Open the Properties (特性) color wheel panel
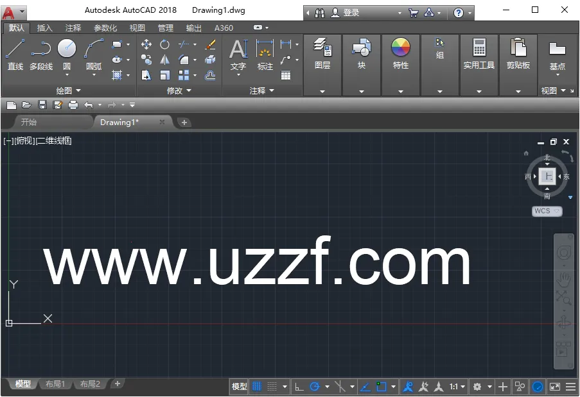The height and width of the screenshot is (397, 580). click(401, 53)
